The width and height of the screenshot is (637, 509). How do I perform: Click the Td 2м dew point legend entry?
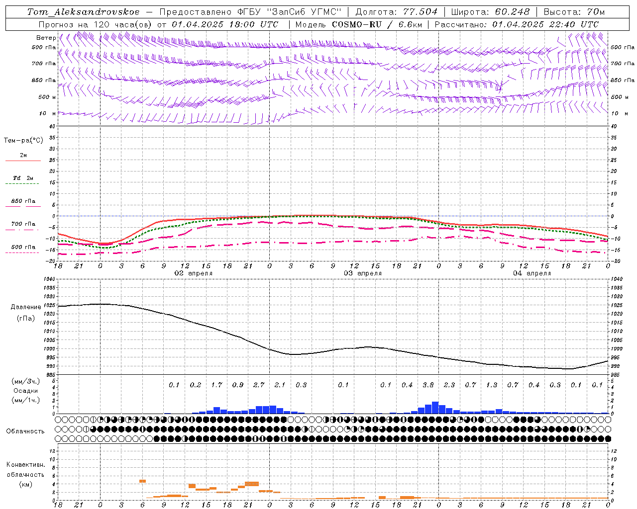[23, 178]
